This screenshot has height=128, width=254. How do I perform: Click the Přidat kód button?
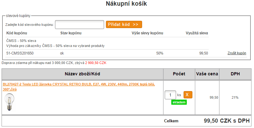pos(124,24)
